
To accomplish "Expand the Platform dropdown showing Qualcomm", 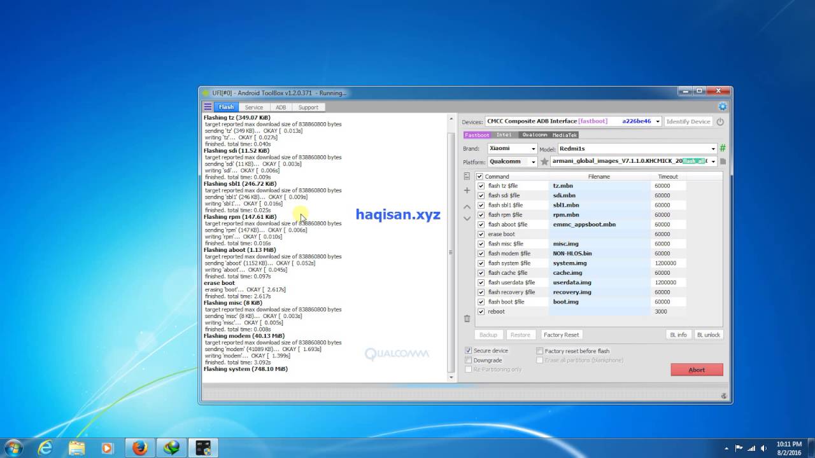I will click(532, 162).
